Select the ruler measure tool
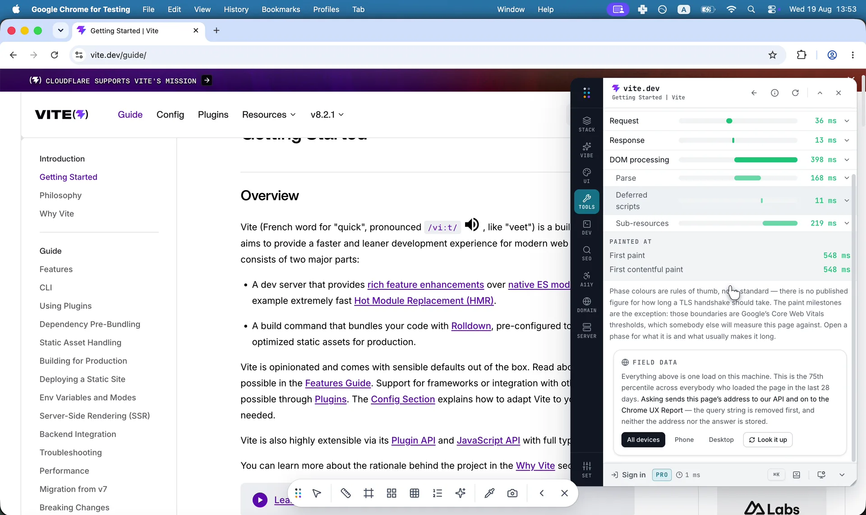This screenshot has height=515, width=866. pos(345,493)
